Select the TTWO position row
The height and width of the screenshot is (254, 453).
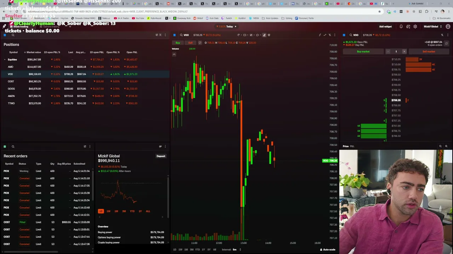tap(85, 103)
